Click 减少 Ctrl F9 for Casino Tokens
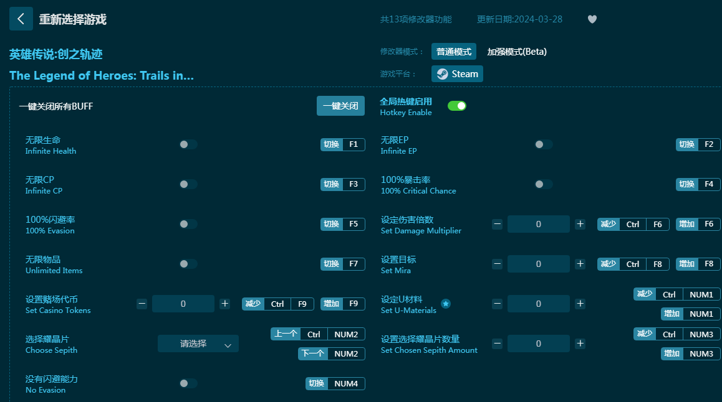 pyautogui.click(x=277, y=304)
